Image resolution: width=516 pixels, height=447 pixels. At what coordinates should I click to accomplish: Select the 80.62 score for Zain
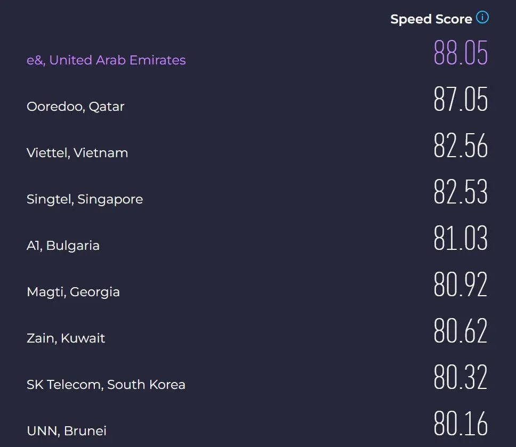coord(461,330)
